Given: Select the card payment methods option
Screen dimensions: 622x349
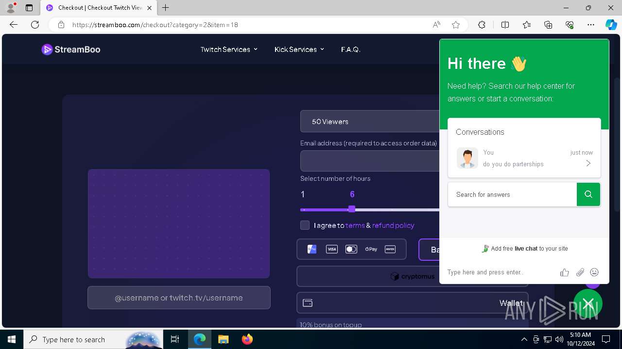Looking at the screenshot, I should [x=351, y=249].
